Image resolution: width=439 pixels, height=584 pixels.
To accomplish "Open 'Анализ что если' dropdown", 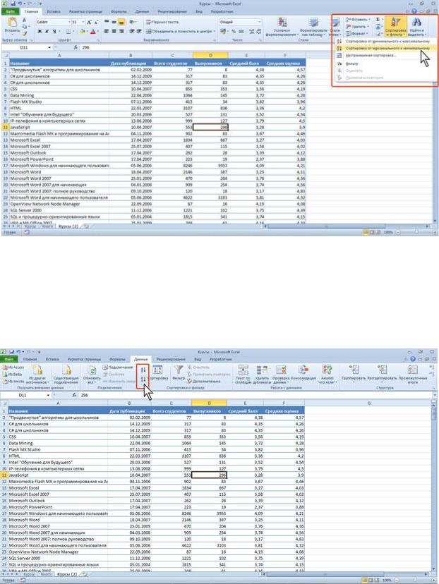I will click(x=327, y=375).
